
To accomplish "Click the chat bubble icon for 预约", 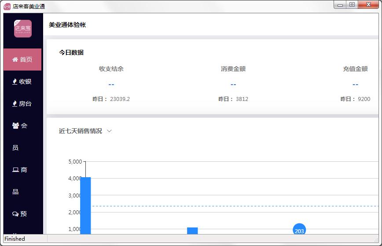I will [x=15, y=214].
